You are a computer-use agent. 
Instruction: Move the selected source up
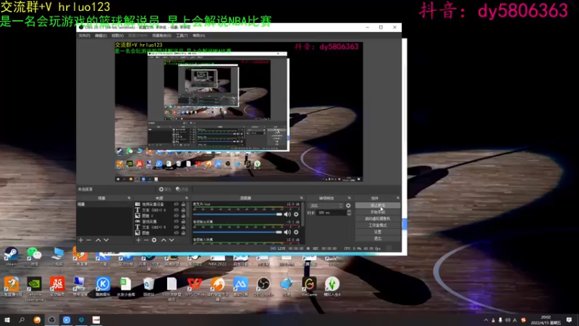(x=164, y=240)
